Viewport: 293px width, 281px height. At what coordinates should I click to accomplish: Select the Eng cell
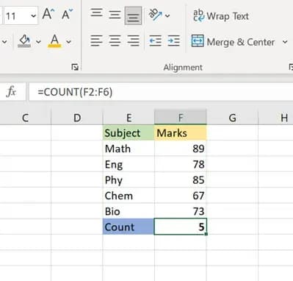click(129, 164)
